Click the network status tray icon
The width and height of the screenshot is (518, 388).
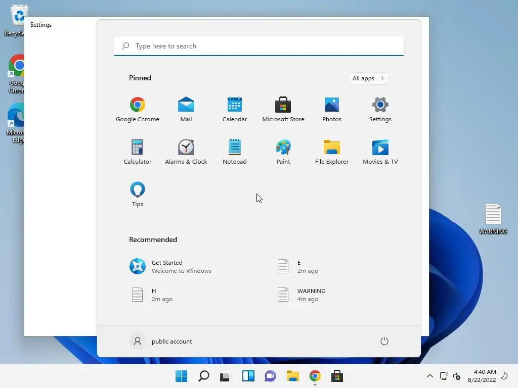point(444,376)
